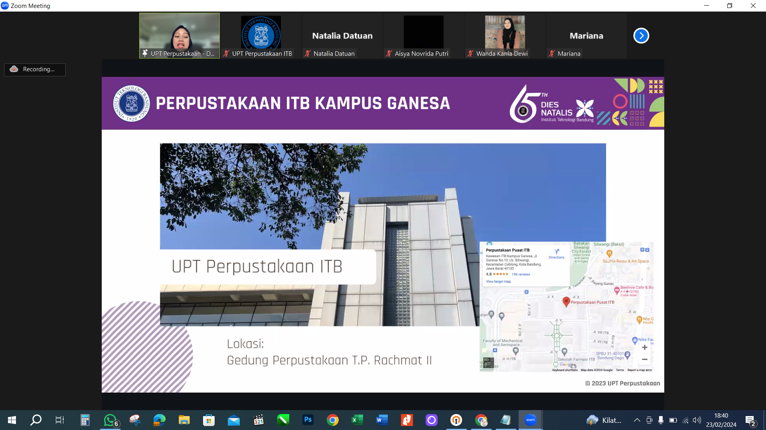This screenshot has width=766, height=430.
Task: Click the Word icon in taskbar
Action: (383, 420)
